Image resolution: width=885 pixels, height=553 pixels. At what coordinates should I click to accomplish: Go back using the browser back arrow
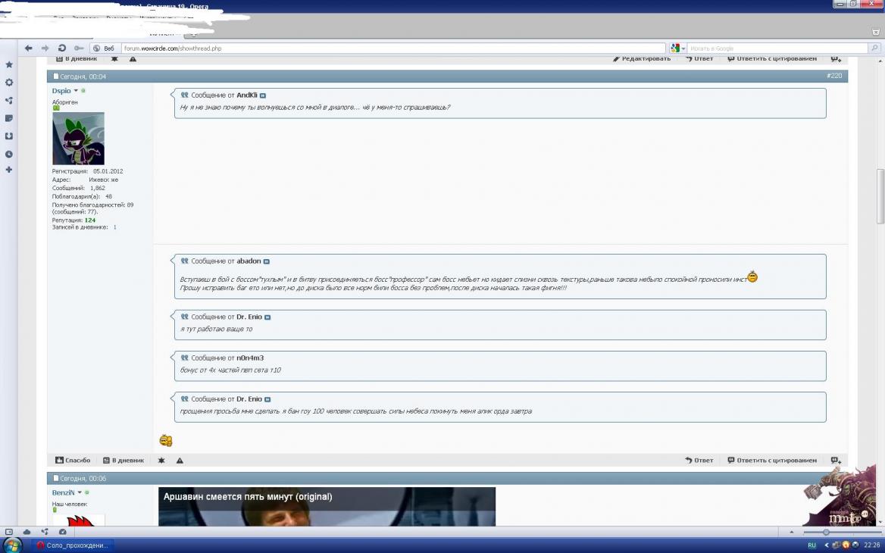(29, 48)
